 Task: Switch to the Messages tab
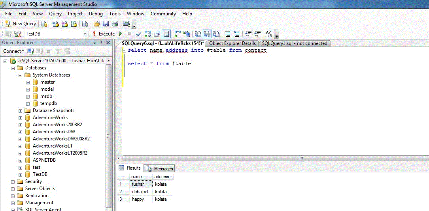click(x=159, y=168)
